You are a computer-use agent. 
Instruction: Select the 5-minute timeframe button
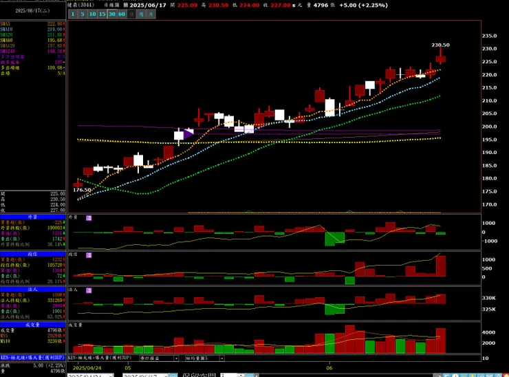(x=83, y=14)
